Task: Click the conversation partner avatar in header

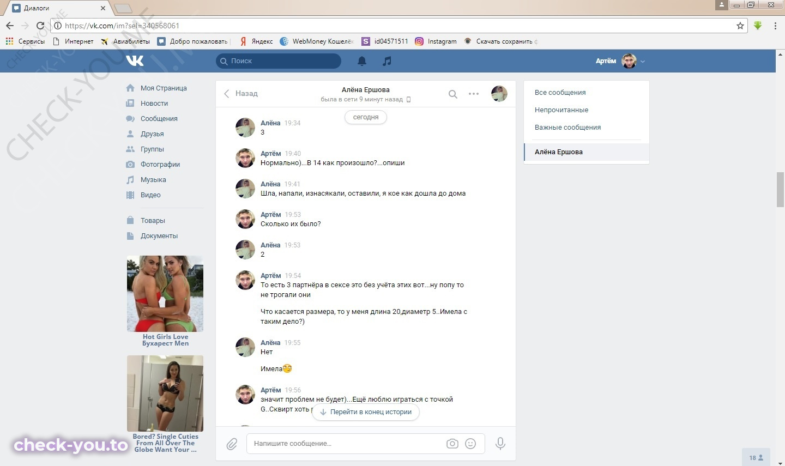Action: click(499, 94)
